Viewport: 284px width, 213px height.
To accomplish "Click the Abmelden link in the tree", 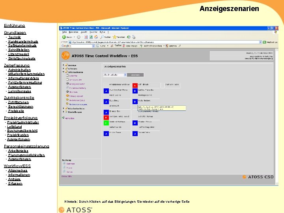I will [x=70, y=118].
